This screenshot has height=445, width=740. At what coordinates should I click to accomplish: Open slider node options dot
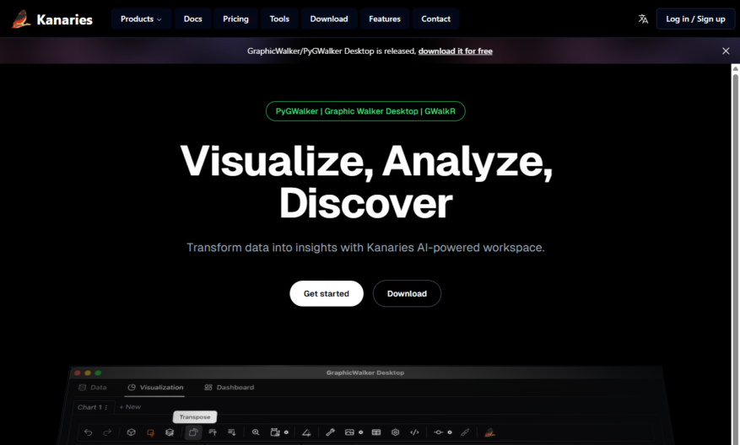450,432
